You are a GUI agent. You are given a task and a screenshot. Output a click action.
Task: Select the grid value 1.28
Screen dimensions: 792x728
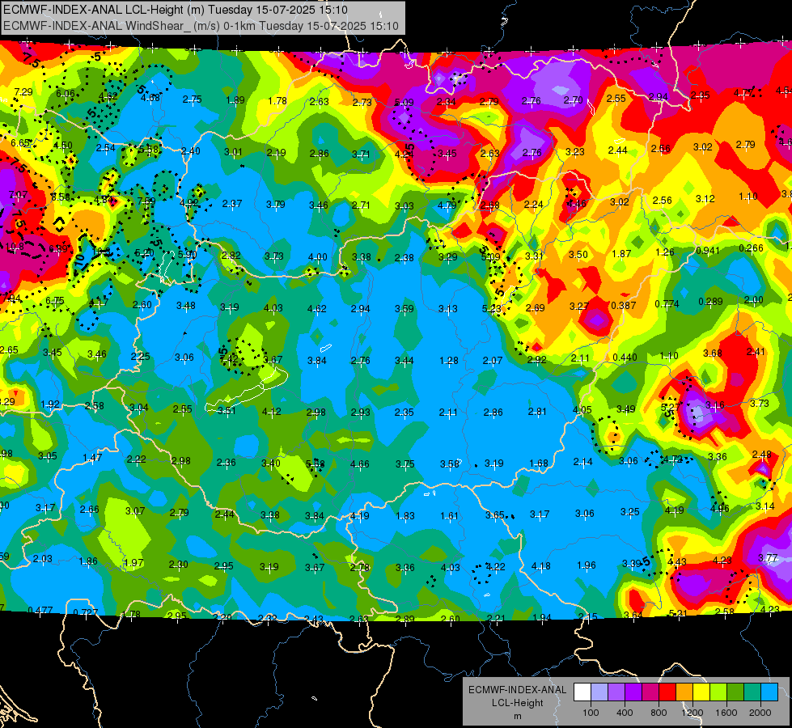[x=449, y=361]
